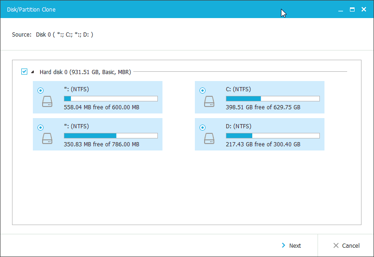374x257 pixels.
Task: Click the 786.00 MB partition drive icon
Action: tap(47, 138)
